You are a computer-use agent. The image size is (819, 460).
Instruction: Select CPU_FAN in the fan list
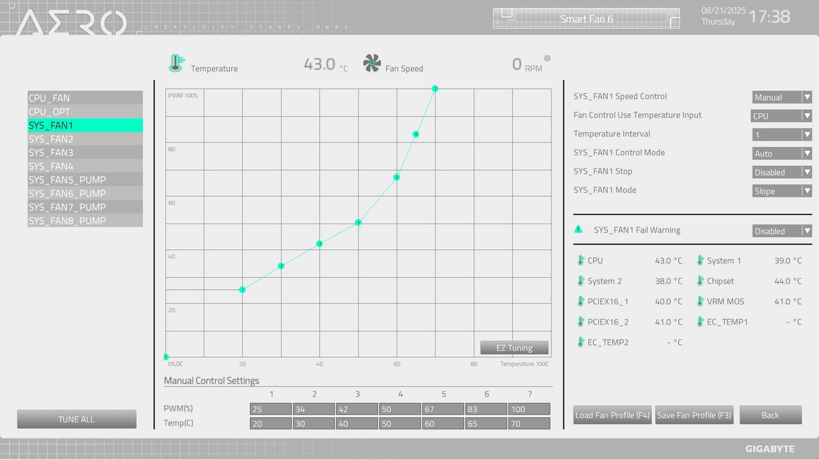(85, 98)
